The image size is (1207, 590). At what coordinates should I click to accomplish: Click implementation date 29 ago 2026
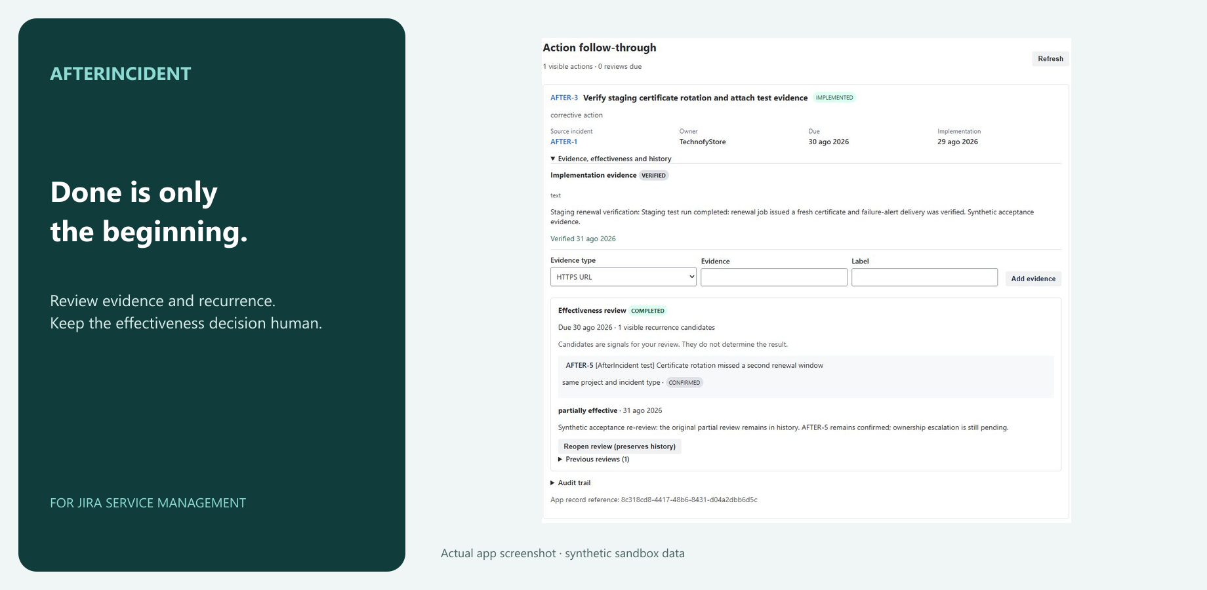tap(958, 142)
